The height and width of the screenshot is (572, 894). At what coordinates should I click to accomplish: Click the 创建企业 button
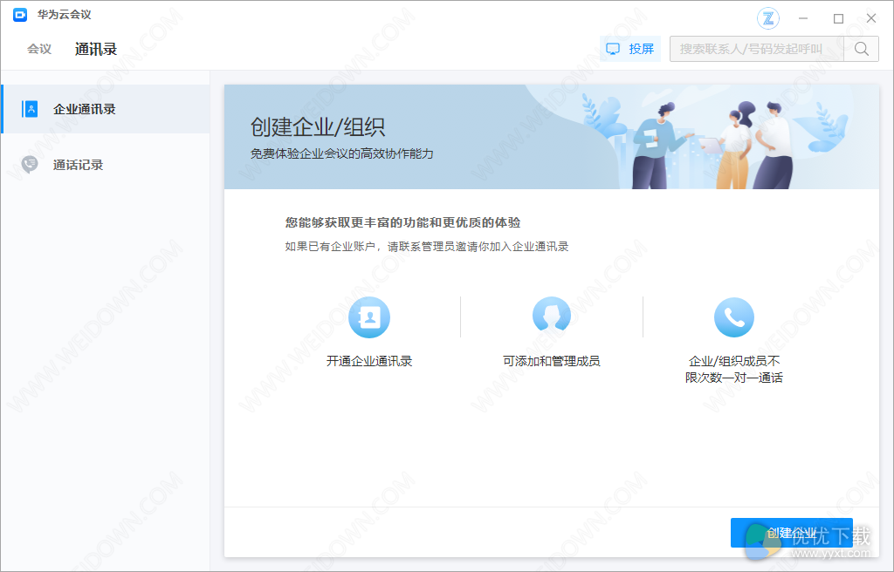click(791, 533)
